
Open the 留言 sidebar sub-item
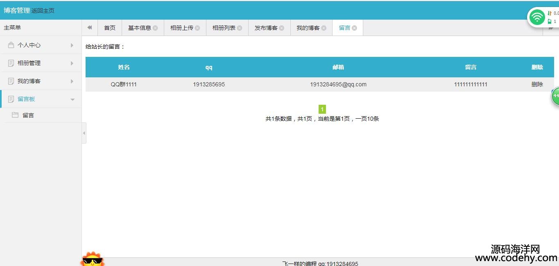(28, 115)
